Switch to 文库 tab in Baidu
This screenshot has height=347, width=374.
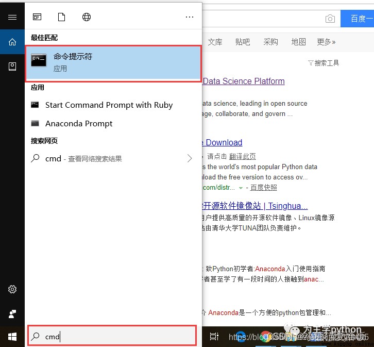tap(215, 42)
